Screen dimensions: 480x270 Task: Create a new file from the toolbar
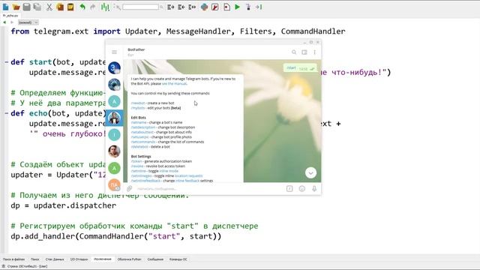coord(5,7)
